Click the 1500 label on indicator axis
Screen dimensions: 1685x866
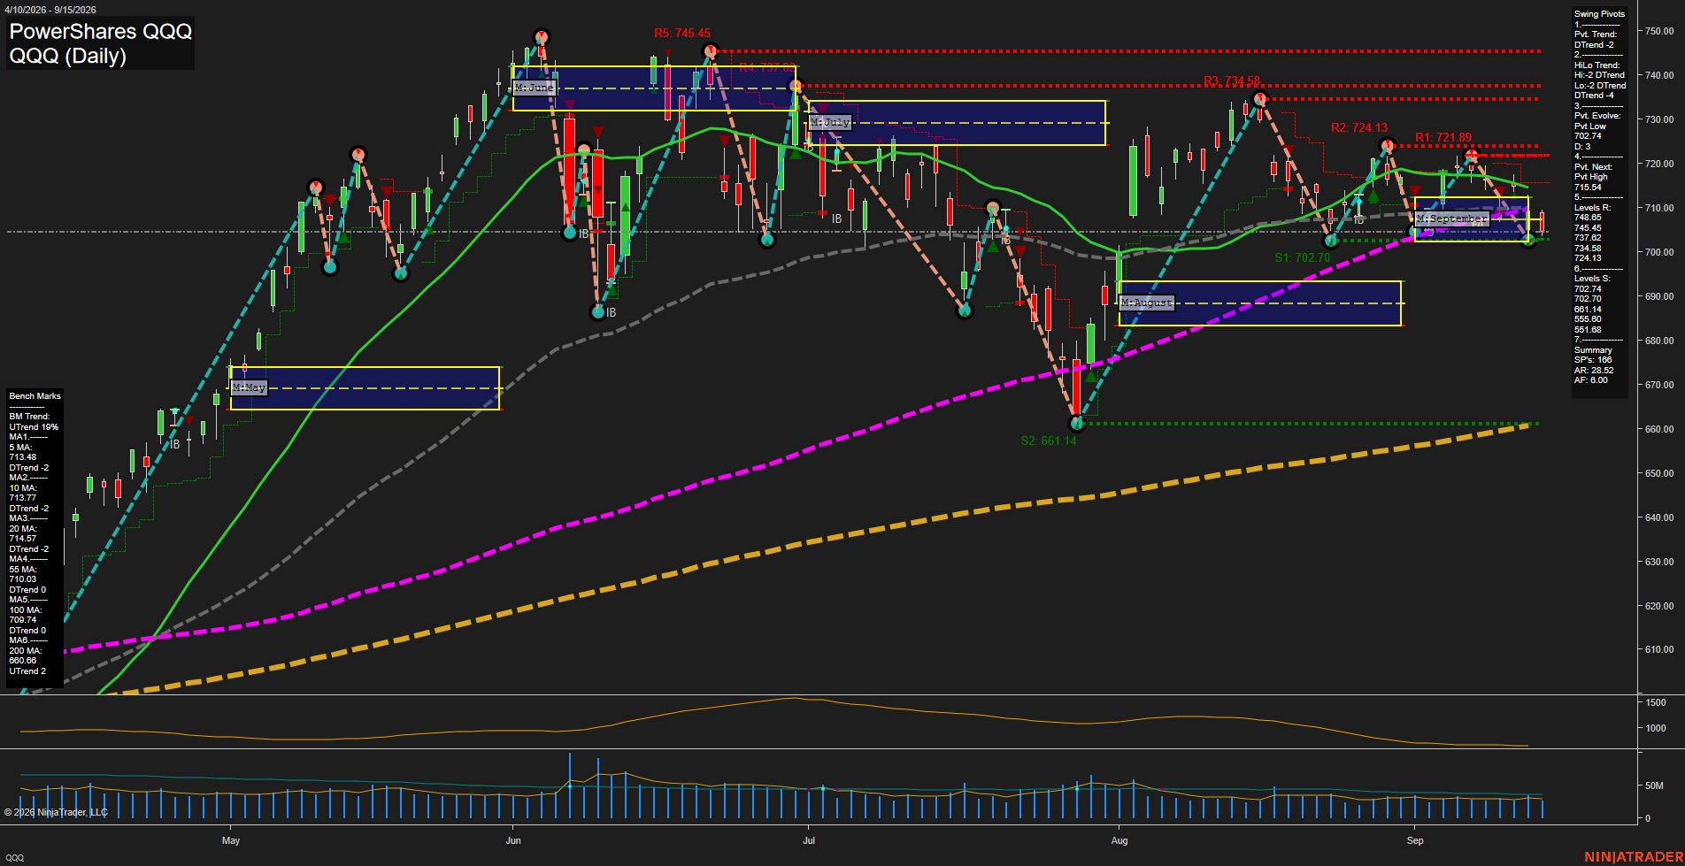pos(1656,702)
